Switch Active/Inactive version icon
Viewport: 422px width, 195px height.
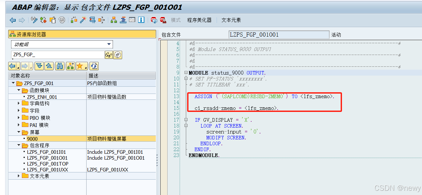pos(43,20)
